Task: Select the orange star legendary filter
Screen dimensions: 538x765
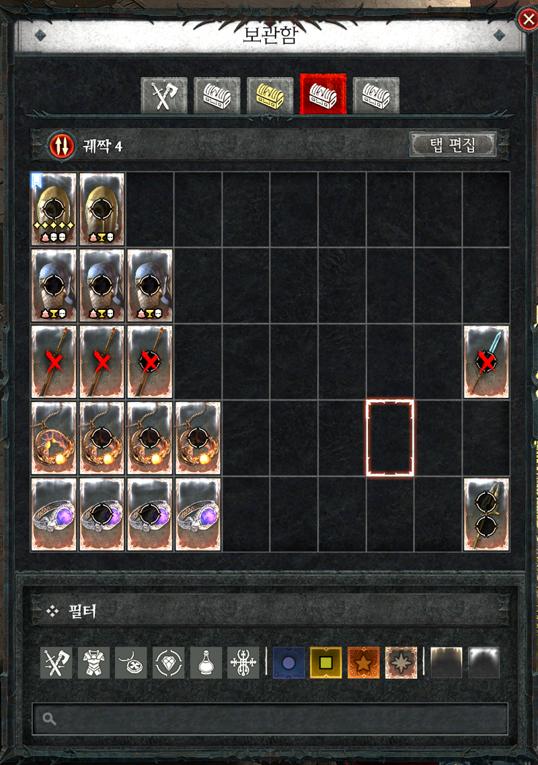Action: [364, 663]
